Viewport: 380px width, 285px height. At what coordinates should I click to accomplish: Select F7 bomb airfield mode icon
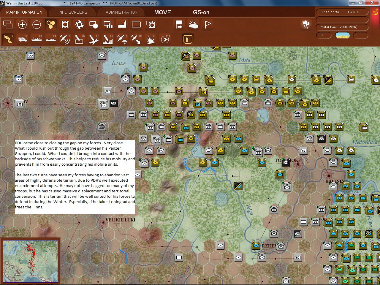[94, 39]
